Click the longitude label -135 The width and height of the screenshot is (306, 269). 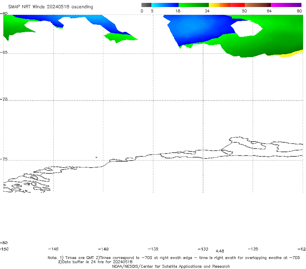pyautogui.click(x=153, y=249)
